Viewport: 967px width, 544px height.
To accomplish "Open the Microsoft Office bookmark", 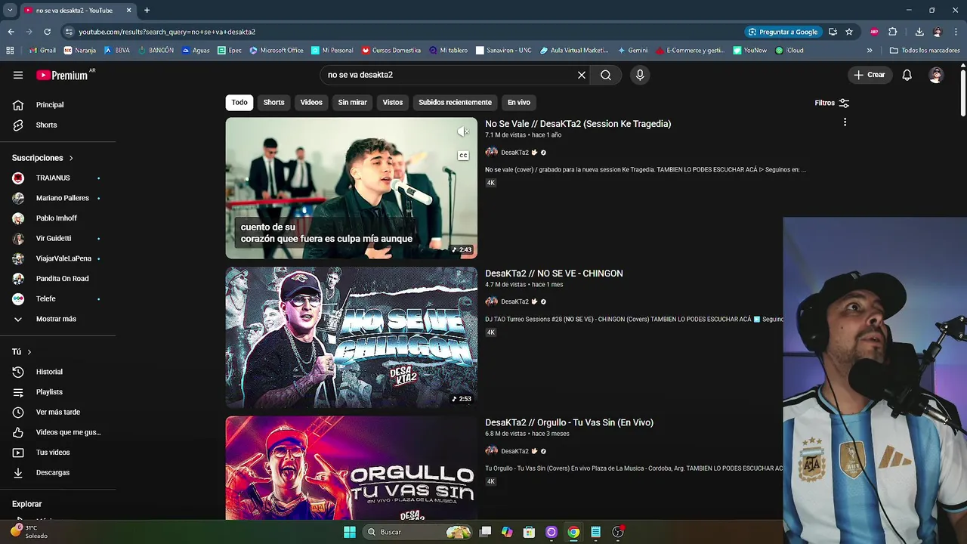I will [276, 51].
